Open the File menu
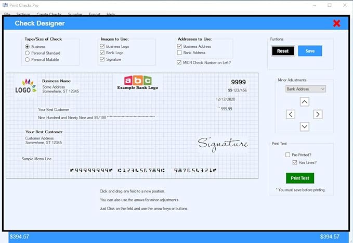The image size is (353, 243). tap(7, 14)
